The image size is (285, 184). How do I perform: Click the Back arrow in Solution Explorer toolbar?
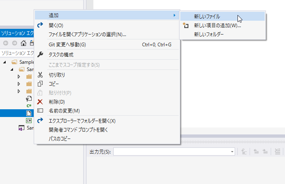(6, 43)
